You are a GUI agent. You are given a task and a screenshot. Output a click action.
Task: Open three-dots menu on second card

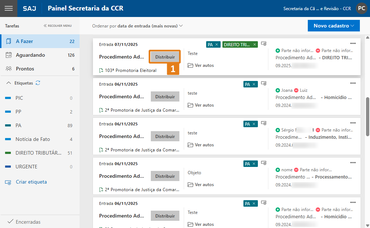[x=353, y=83]
